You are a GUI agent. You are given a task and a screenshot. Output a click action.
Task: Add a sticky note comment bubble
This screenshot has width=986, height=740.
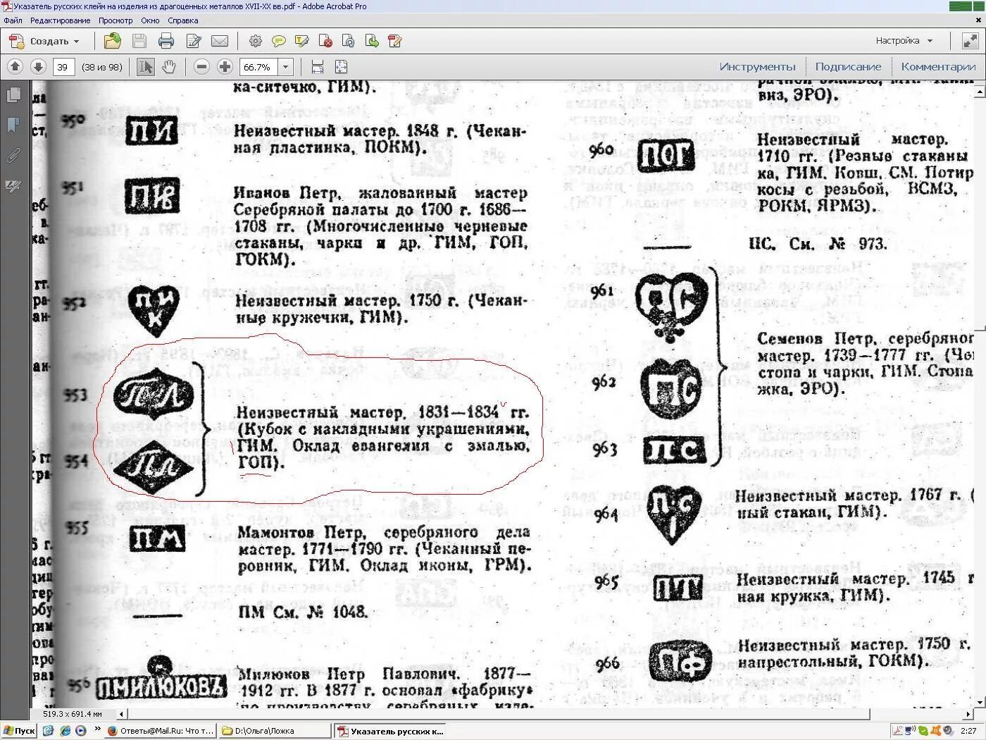(x=279, y=42)
